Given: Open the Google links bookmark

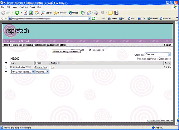Looking at the screenshot, I should tap(112, 18).
